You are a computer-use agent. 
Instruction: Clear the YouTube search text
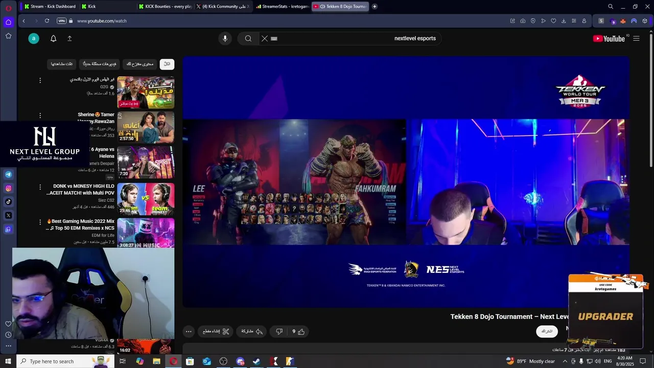tap(264, 38)
